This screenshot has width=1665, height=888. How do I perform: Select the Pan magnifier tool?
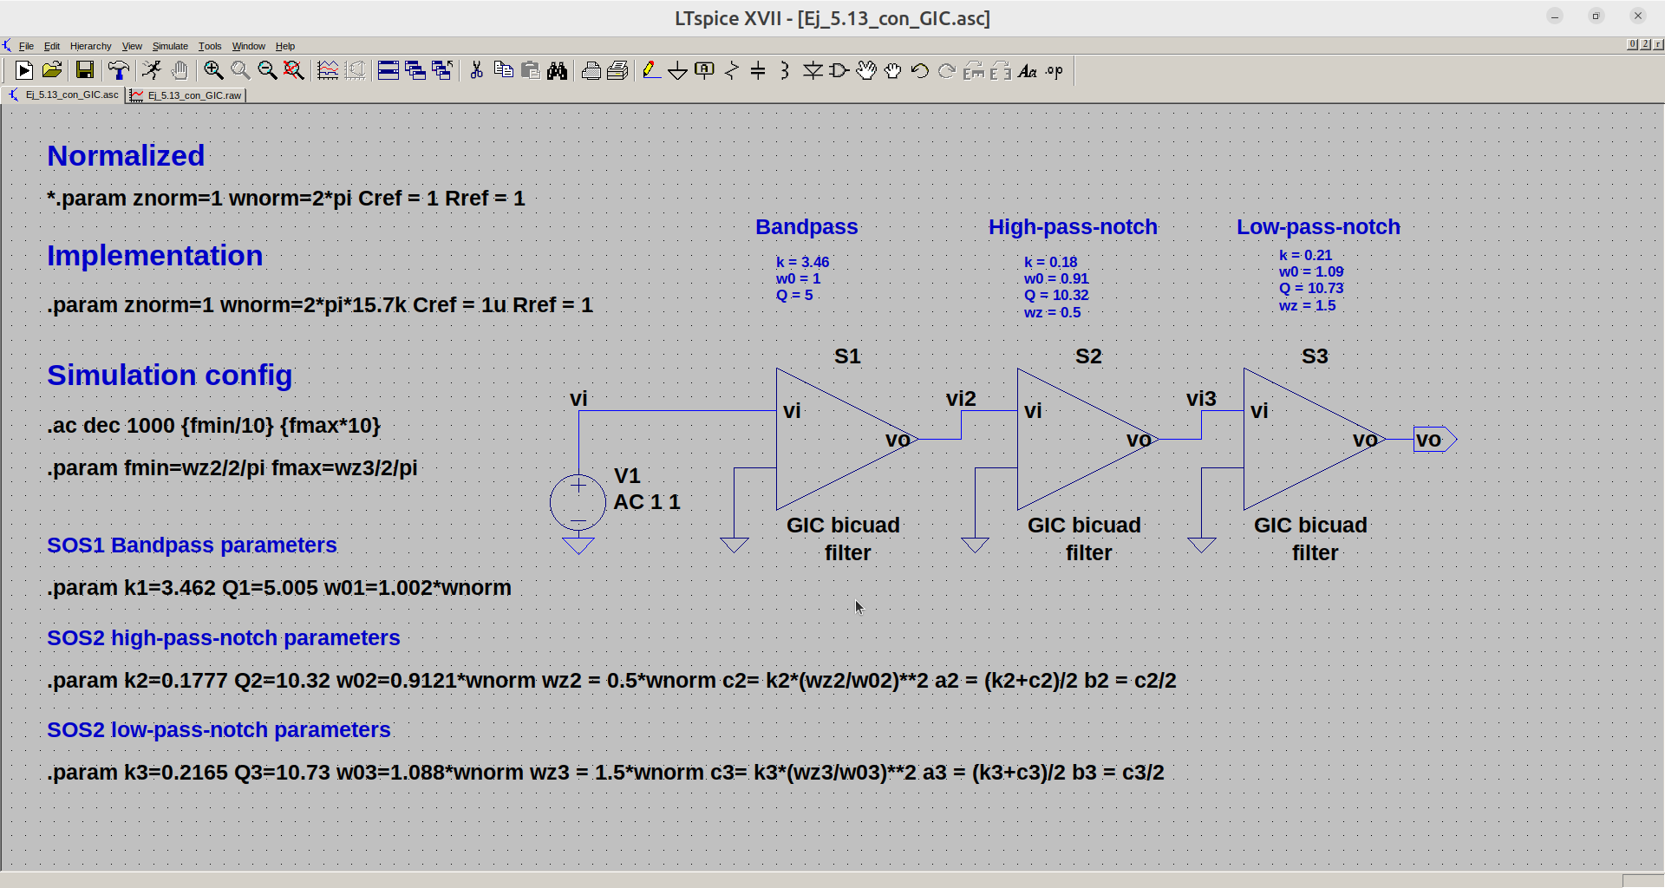[240, 71]
